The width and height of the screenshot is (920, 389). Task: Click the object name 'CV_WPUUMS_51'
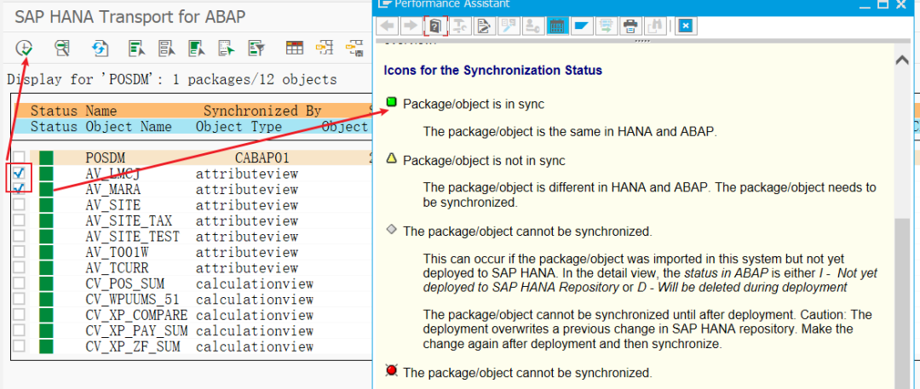[x=133, y=300]
